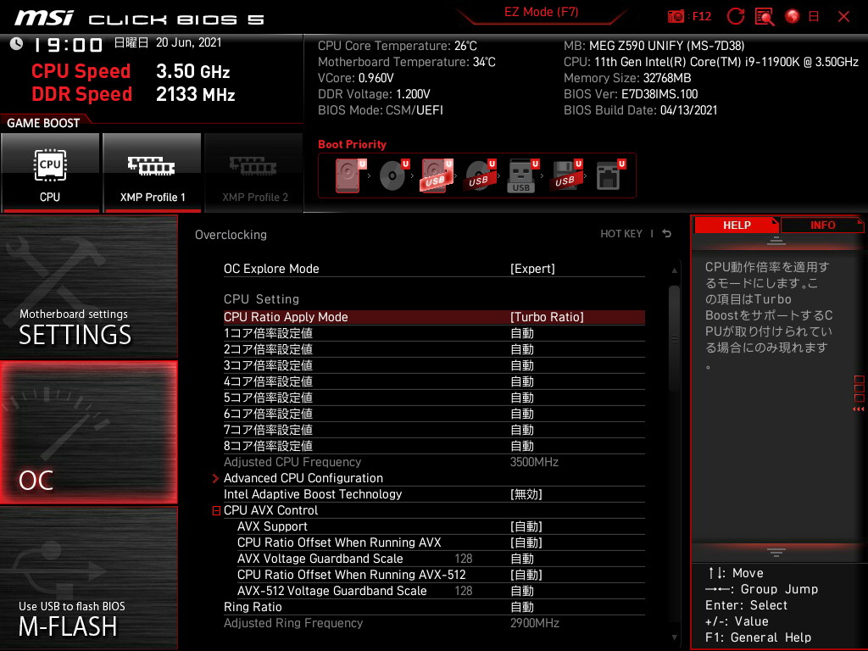868x651 pixels.
Task: Change language using the red globe icon
Action: click(793, 17)
